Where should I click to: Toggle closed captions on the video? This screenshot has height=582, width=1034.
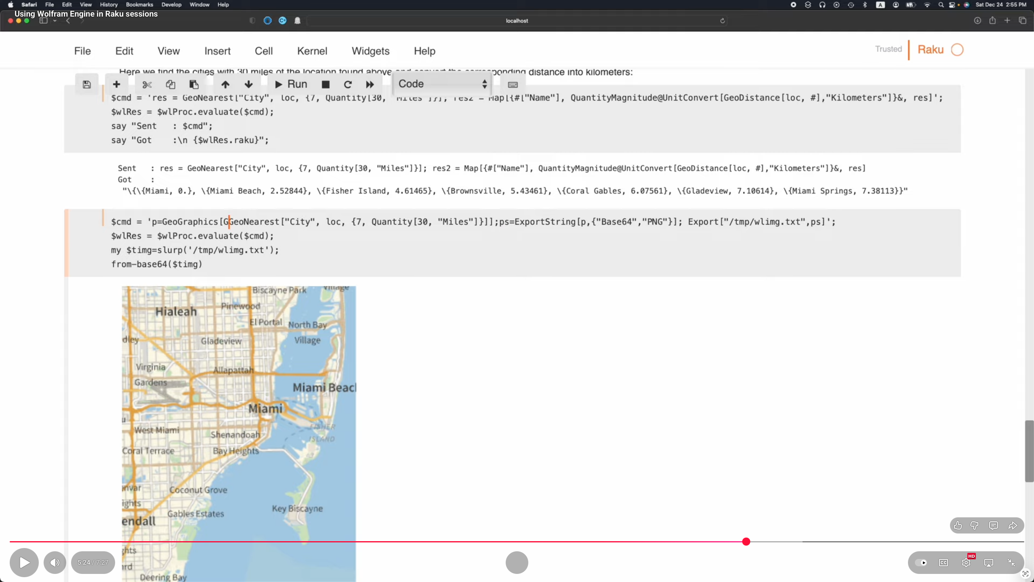pyautogui.click(x=944, y=563)
